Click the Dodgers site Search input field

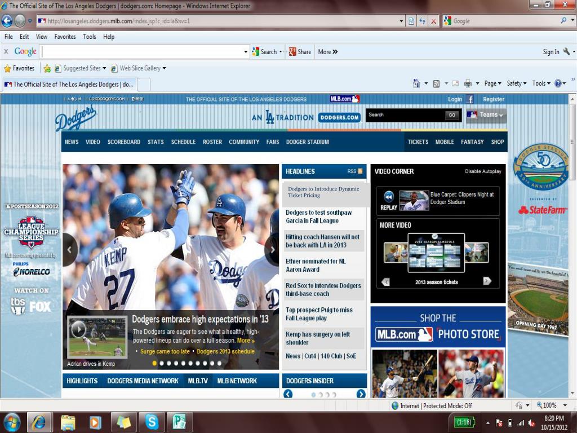(x=406, y=115)
